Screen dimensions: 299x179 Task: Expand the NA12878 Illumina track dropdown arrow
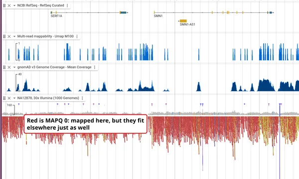[x=14, y=98]
